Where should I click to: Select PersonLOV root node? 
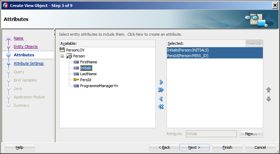75,50
